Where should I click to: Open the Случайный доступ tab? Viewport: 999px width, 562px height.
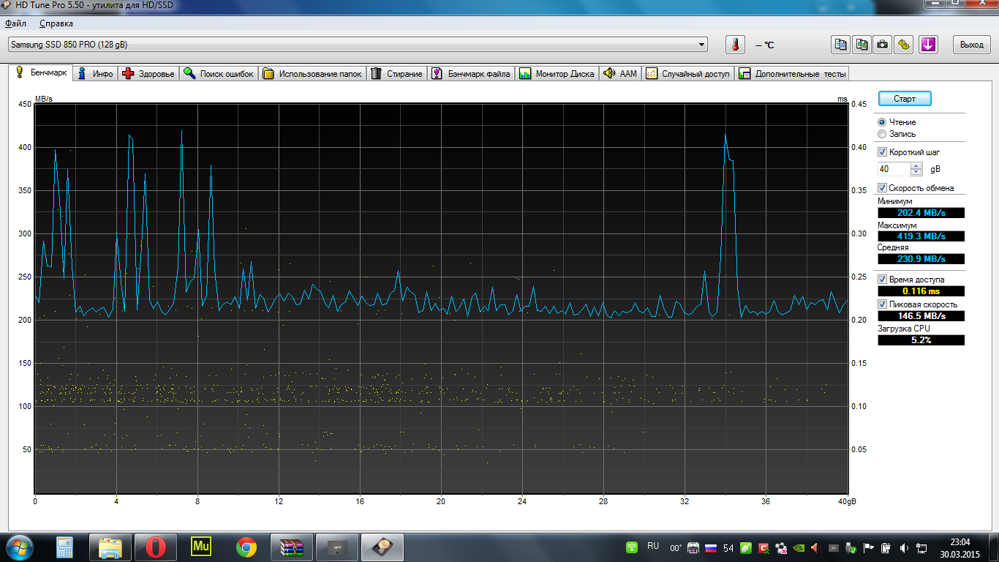[x=688, y=74]
